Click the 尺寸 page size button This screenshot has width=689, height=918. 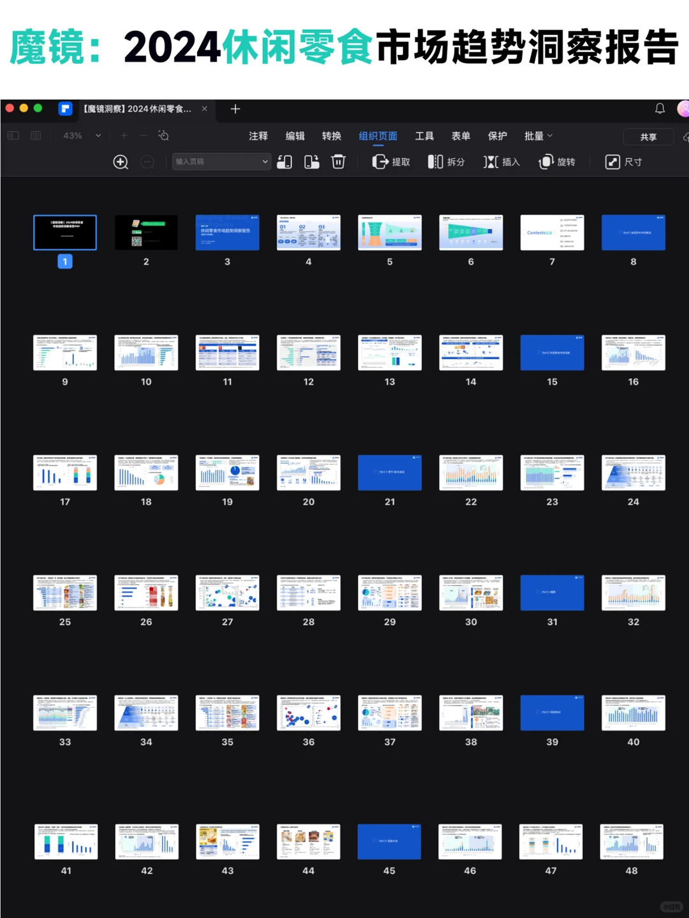[623, 162]
